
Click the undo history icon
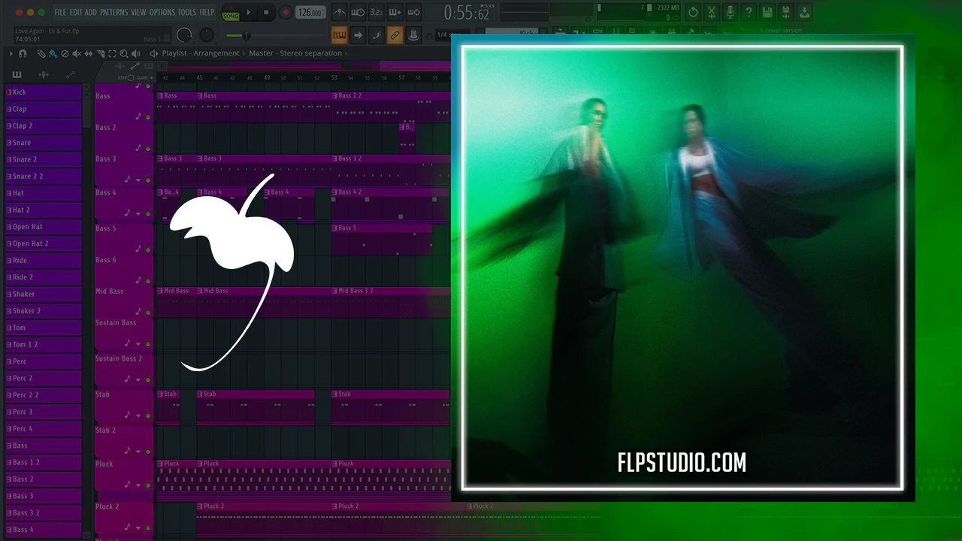pyautogui.click(x=693, y=12)
